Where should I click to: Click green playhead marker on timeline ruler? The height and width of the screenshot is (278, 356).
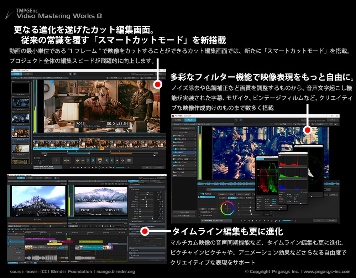click(x=67, y=234)
